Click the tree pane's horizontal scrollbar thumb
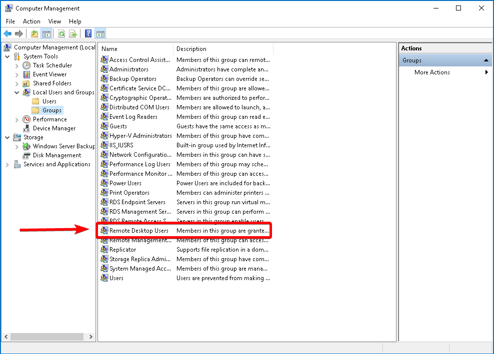Image resolution: width=494 pixels, height=354 pixels. [x=47, y=337]
